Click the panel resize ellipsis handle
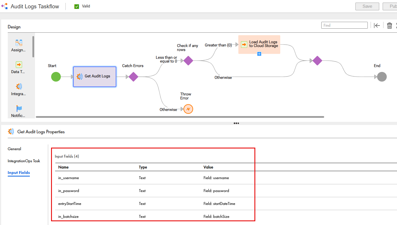 (x=236, y=123)
